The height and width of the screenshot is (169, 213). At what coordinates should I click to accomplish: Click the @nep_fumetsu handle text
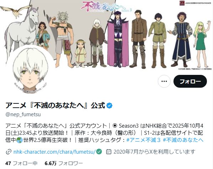point(23,114)
